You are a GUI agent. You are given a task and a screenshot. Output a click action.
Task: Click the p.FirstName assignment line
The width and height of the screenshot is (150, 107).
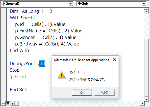[49, 31]
